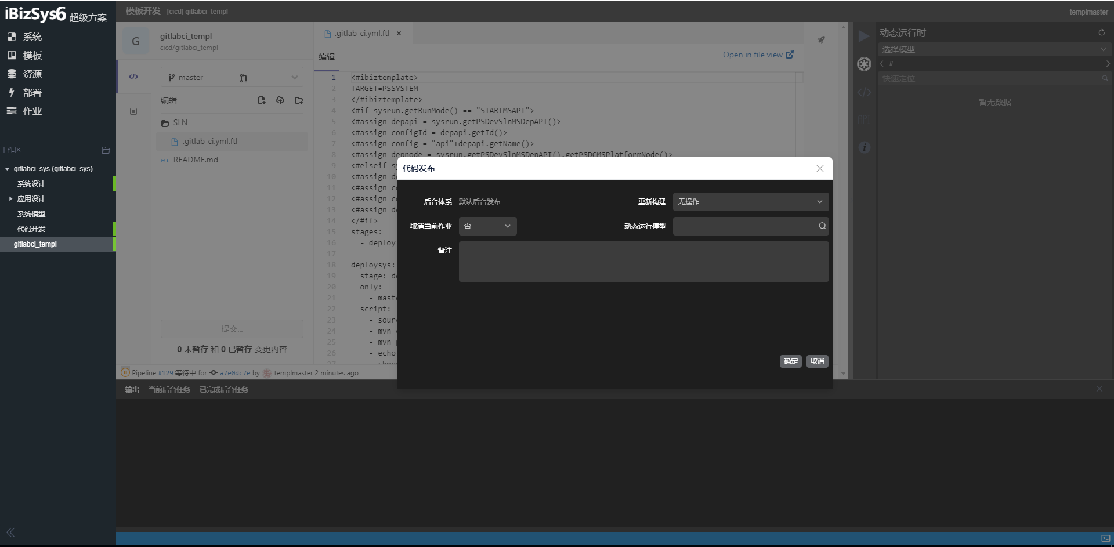Click the rocket publish icon

click(x=821, y=39)
